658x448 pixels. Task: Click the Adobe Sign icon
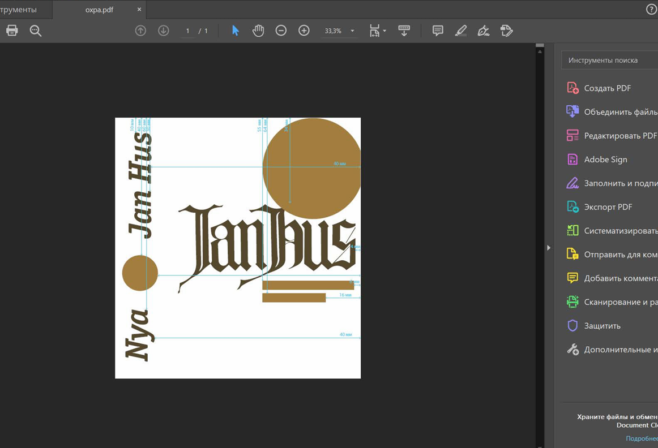coord(573,160)
